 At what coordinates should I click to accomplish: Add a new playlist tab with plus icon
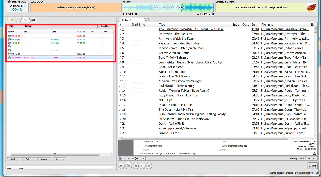148,20
